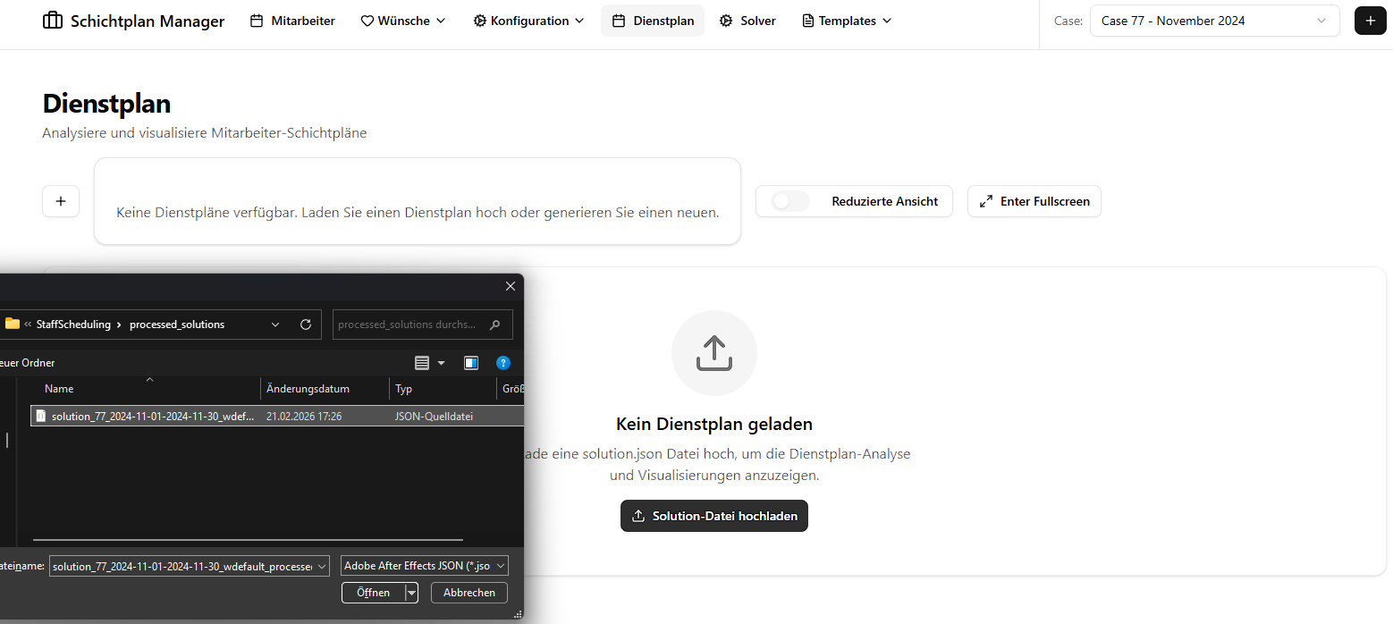The width and height of the screenshot is (1393, 624).
Task: Open the Wünsche menu
Action: coord(403,21)
